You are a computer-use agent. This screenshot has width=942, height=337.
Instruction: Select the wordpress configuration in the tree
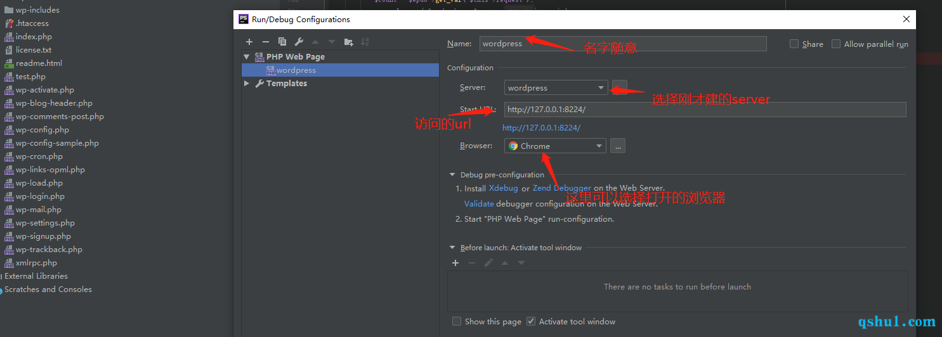click(x=340, y=70)
